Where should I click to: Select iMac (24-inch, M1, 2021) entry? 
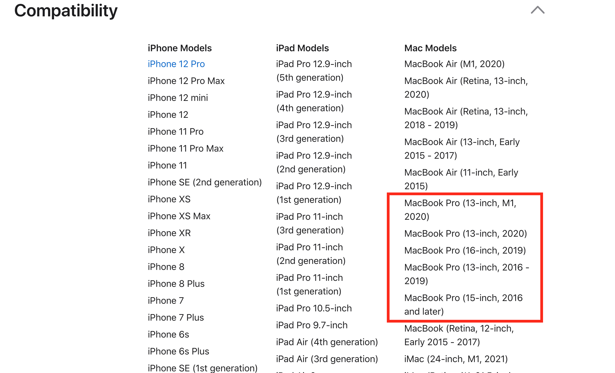click(x=456, y=359)
